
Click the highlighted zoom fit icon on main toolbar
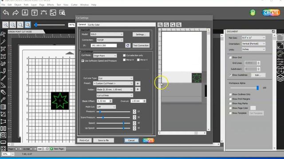[x=28, y=25]
